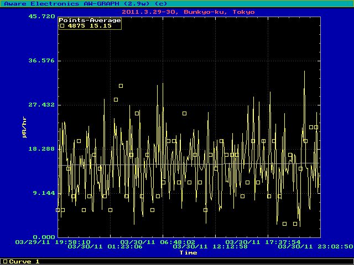
Task: Click the square icon in Points-Average legend
Action: click(x=63, y=26)
